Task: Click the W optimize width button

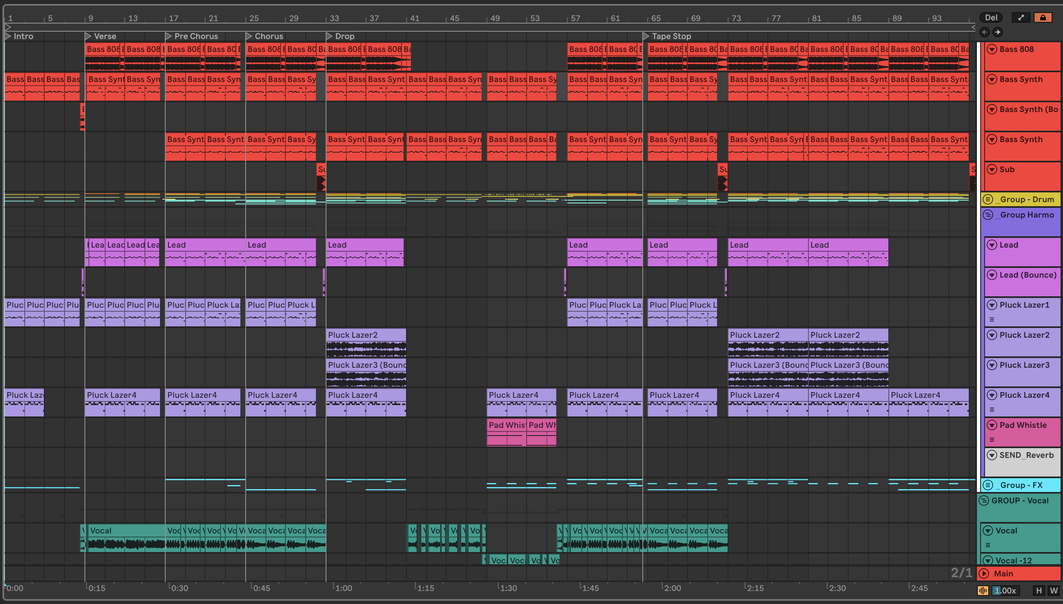Action: click(x=1053, y=590)
